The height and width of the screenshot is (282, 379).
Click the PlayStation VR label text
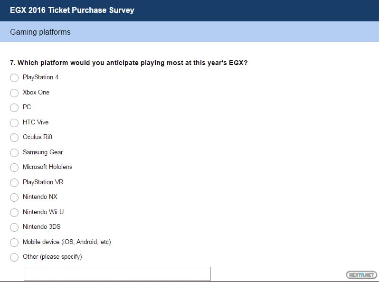(43, 182)
